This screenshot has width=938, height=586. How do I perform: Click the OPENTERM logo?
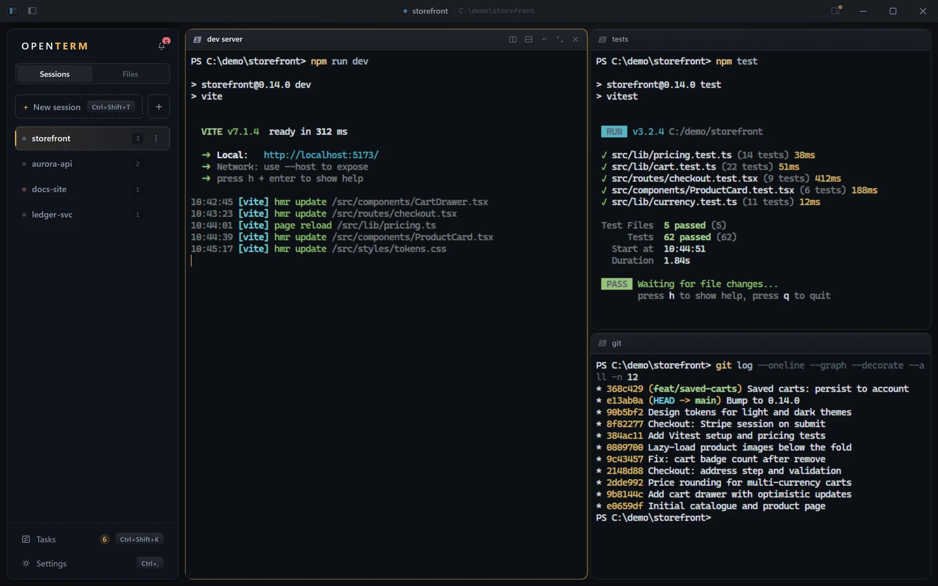[55, 46]
